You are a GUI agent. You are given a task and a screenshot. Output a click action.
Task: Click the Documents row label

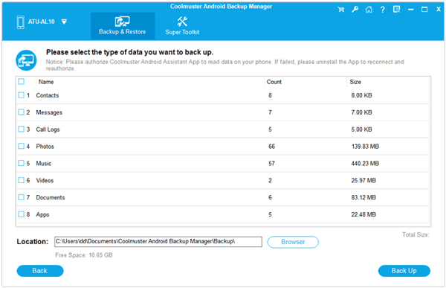click(x=51, y=197)
